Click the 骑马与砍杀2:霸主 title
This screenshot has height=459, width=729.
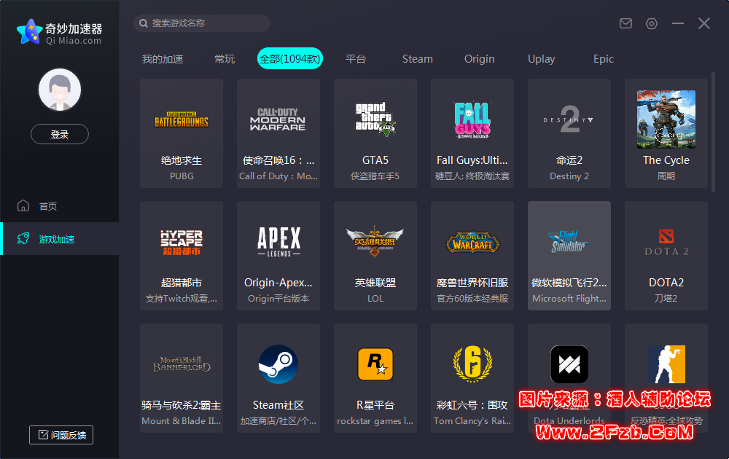pos(182,406)
